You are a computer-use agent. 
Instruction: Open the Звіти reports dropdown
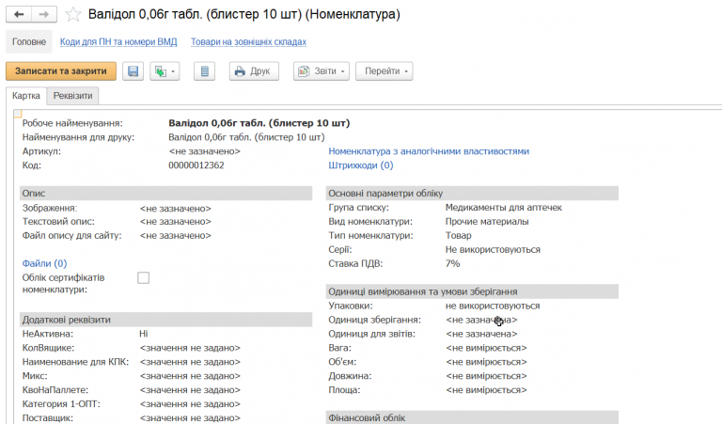point(322,71)
